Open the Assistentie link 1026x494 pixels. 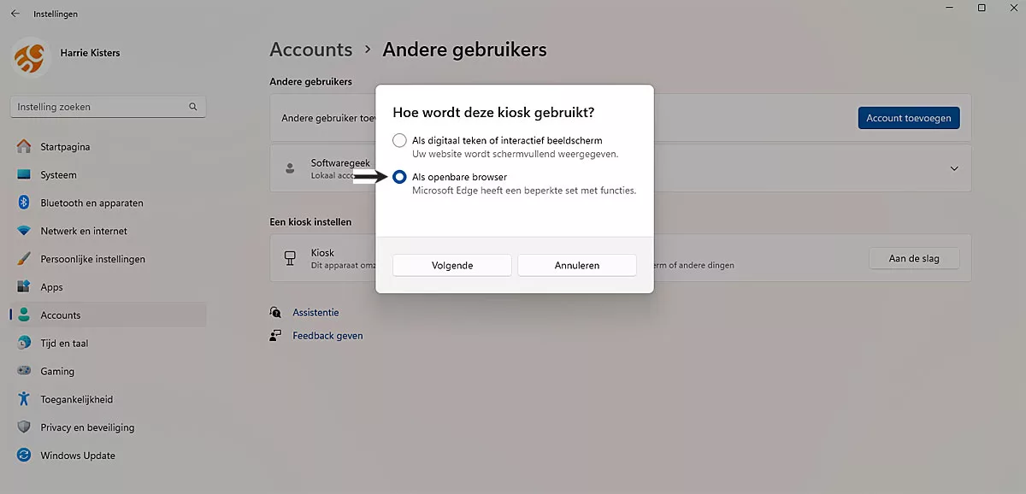315,313
